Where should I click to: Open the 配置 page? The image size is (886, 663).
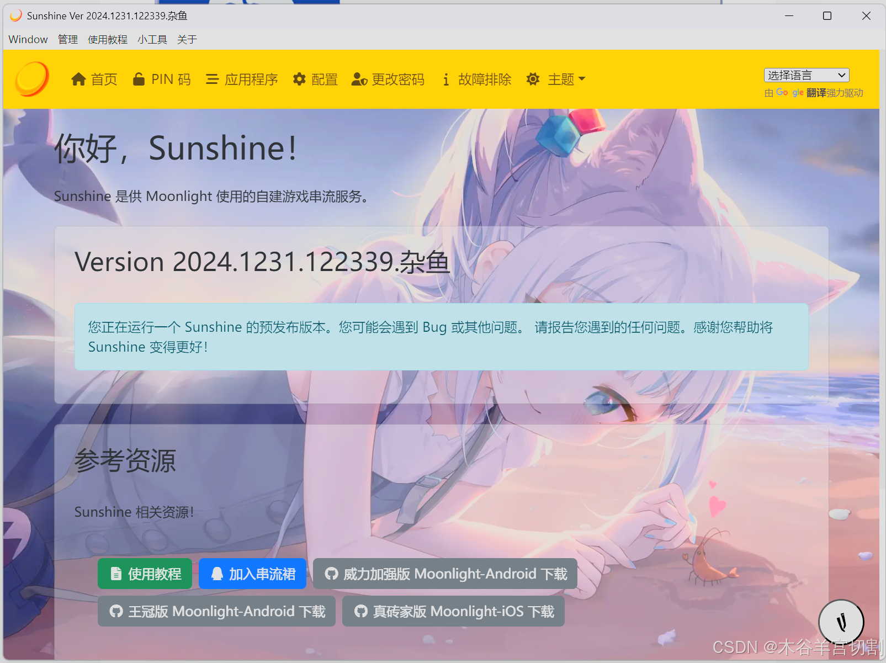[x=315, y=79]
